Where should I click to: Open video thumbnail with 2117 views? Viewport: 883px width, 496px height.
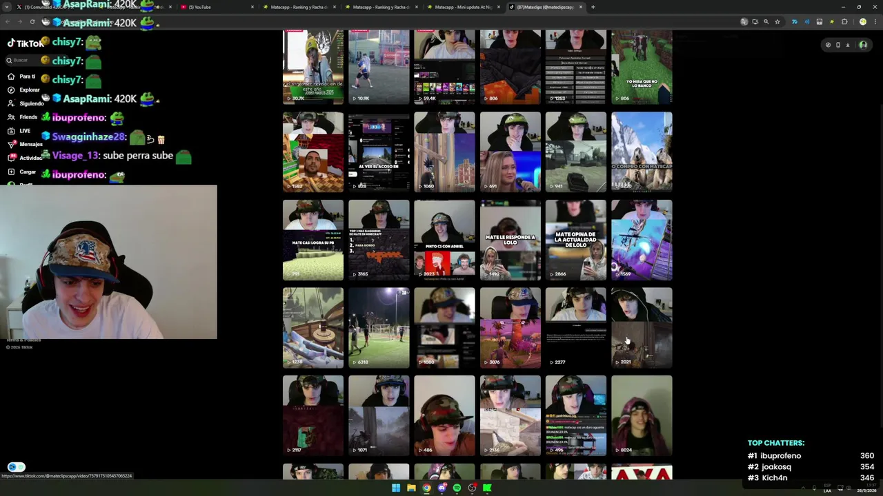point(312,415)
